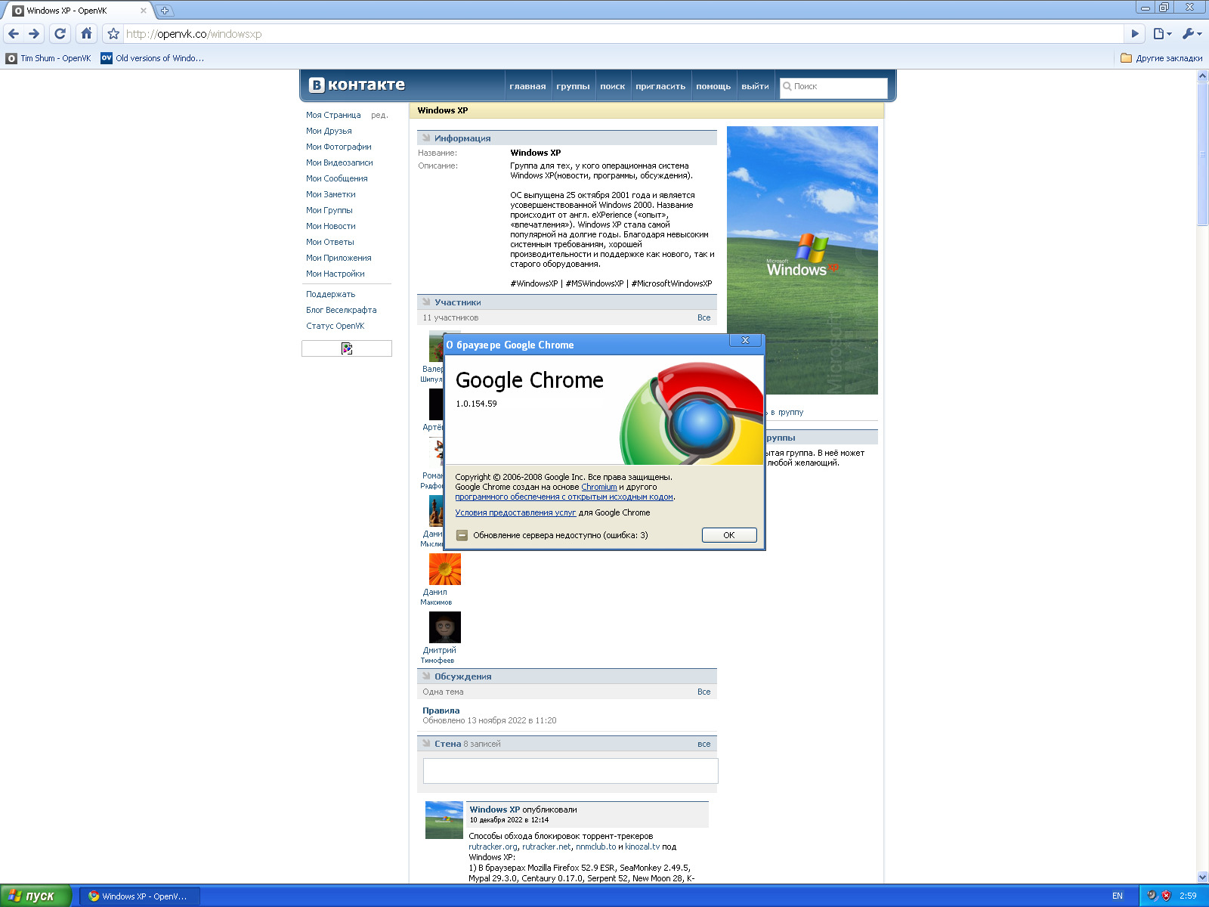Click the Поиск search field in header
1209x907 pixels.
tap(833, 87)
